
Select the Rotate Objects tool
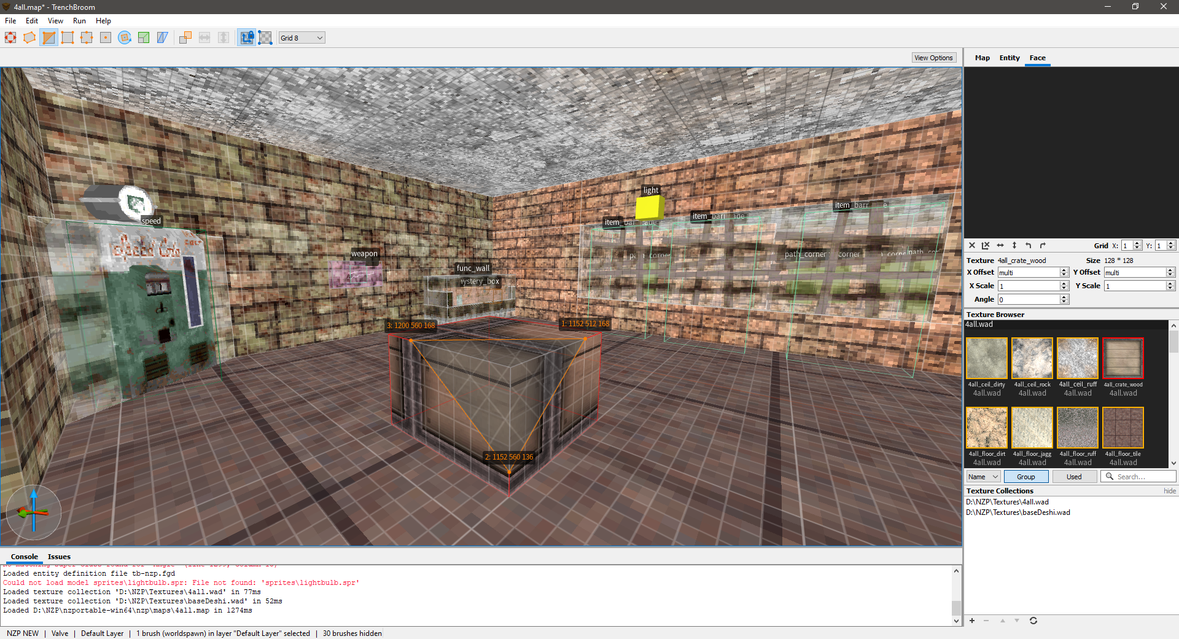[x=125, y=37]
